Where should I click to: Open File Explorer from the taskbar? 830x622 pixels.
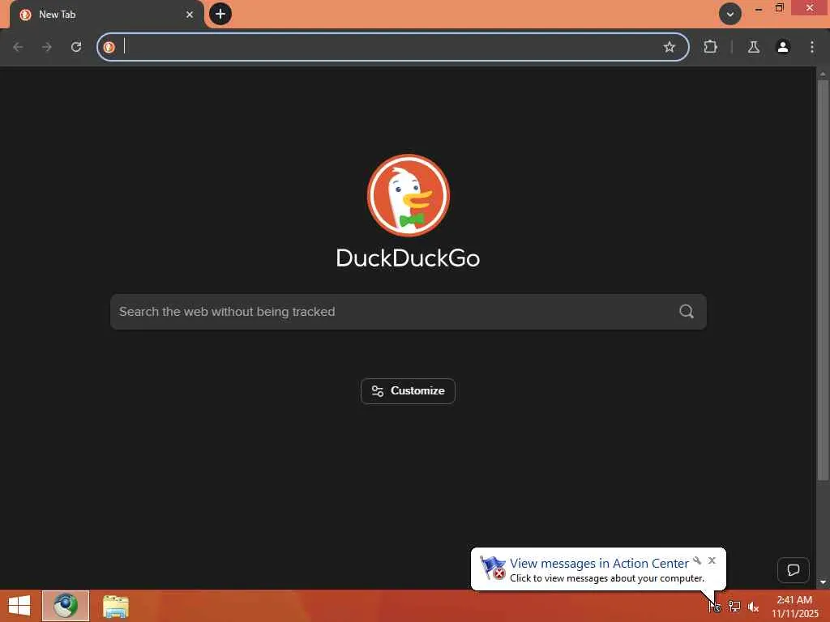click(115, 607)
